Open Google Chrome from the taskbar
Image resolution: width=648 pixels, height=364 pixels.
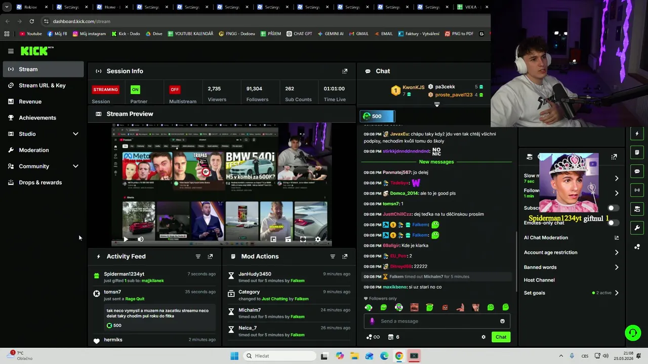pyautogui.click(x=399, y=356)
